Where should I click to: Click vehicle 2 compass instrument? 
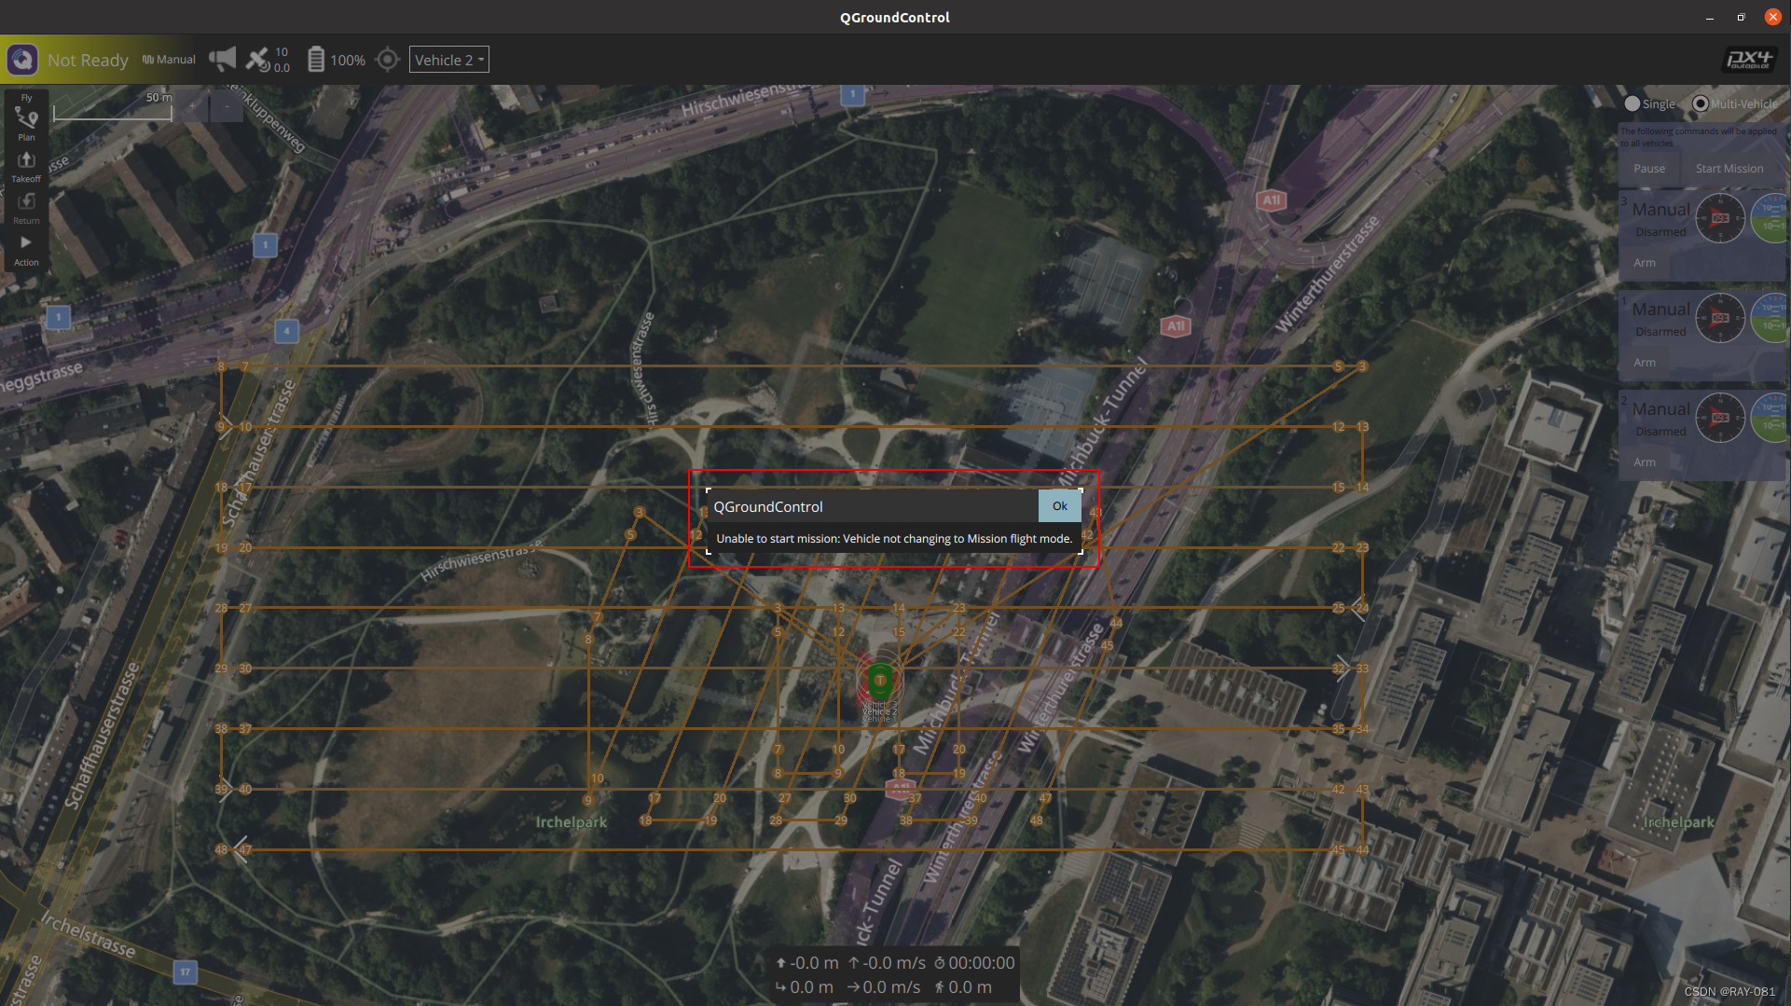click(1720, 418)
